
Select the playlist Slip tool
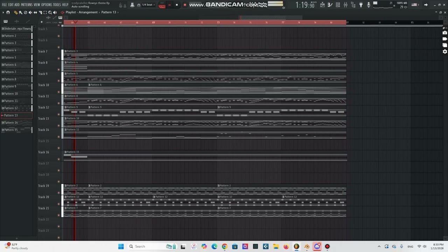click(x=35, y=12)
